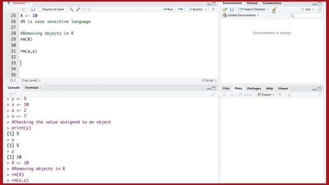Screen dimensions: 329x185
Task: Open the compile report notebook icon
Action: (x=89, y=9)
